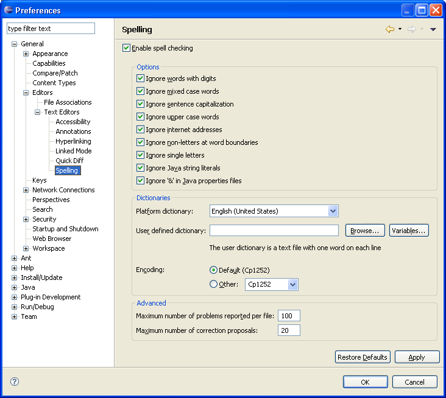Select Annotations in the tree
The image size is (446, 398).
(x=73, y=131)
